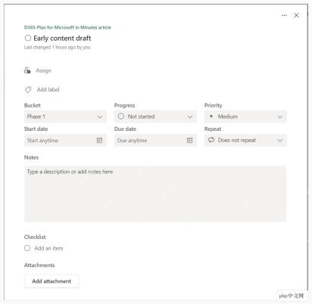Click Add label text
Viewport: 312px width, 304px height.
(48, 89)
